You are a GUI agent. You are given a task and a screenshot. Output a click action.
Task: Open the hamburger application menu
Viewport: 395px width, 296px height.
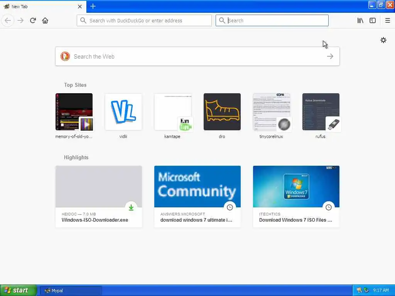click(x=387, y=20)
